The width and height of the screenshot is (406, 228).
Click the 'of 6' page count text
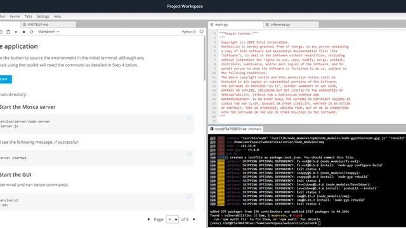(x=185, y=219)
